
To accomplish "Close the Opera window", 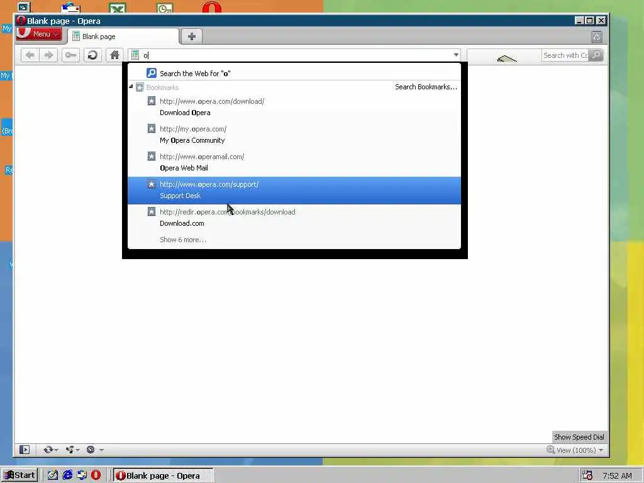I will [601, 21].
